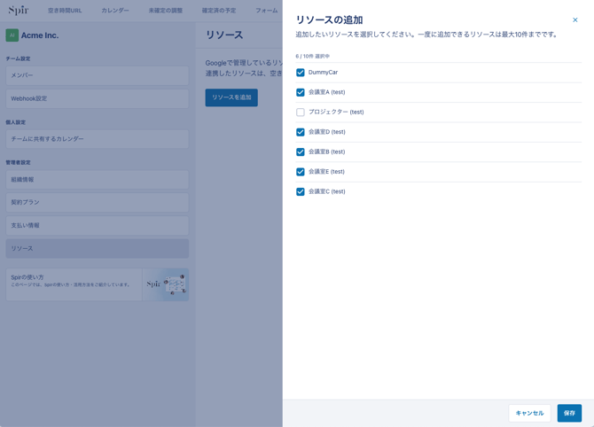
Task: Untick 会議室E (test) resource
Action: 301,172
